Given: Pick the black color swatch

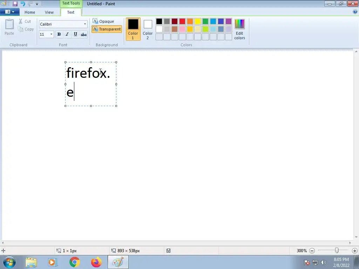Looking at the screenshot, I should (159, 21).
